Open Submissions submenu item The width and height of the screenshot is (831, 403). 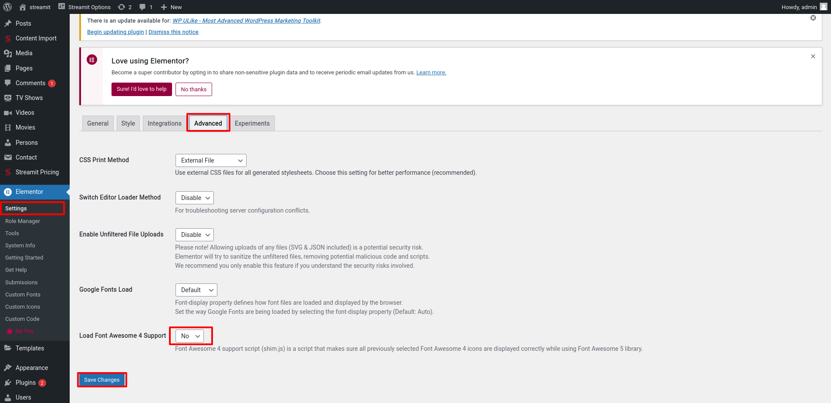pyautogui.click(x=21, y=283)
